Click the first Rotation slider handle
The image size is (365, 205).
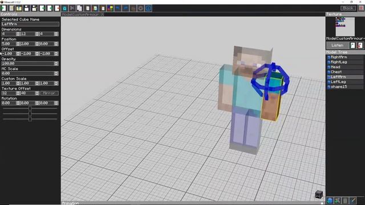[30, 108]
